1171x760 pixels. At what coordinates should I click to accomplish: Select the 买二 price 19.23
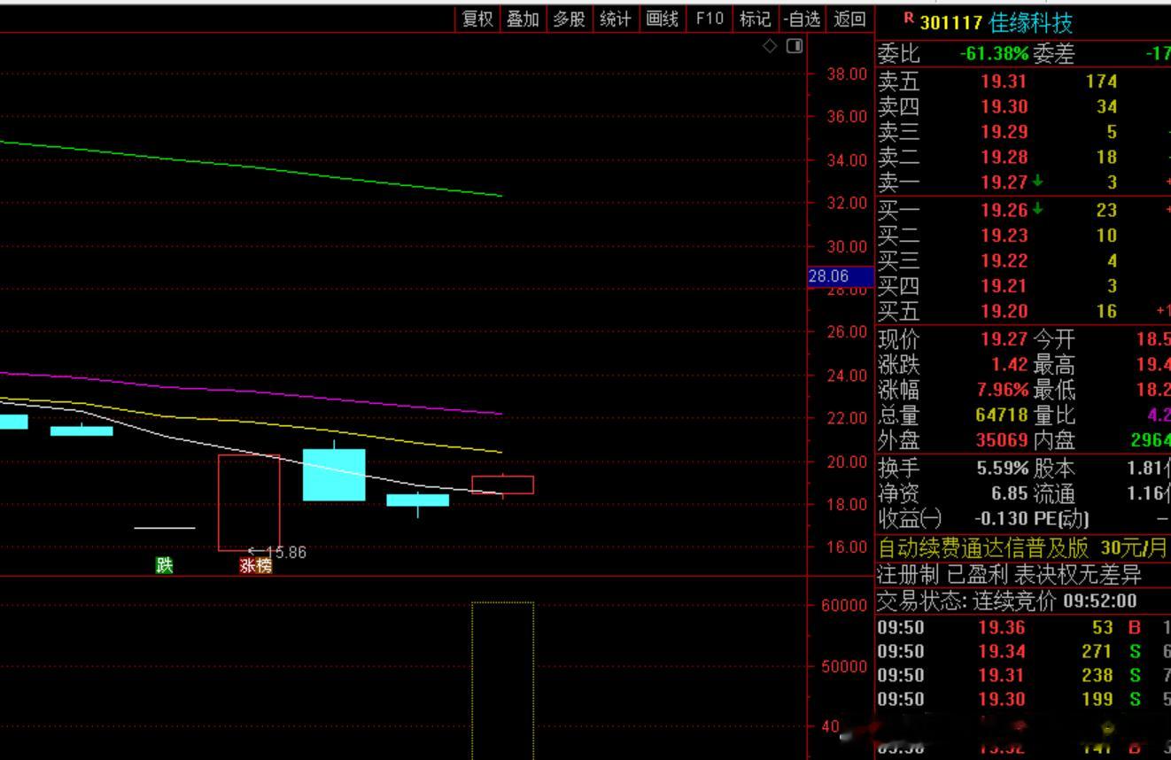click(x=1004, y=236)
